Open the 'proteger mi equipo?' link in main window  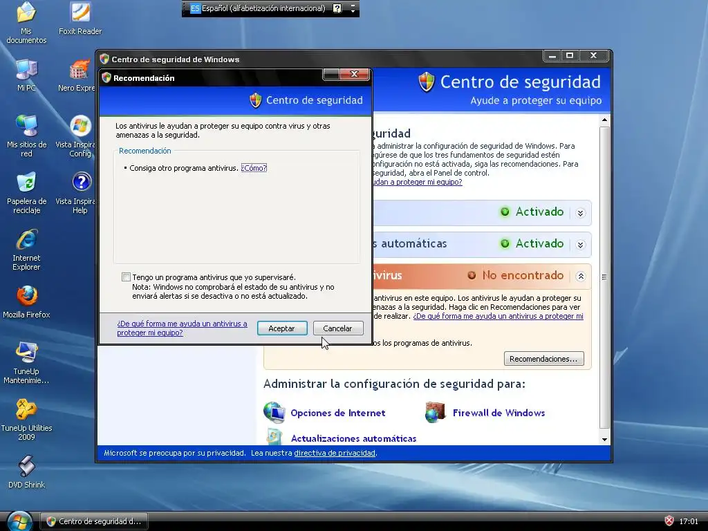click(x=418, y=182)
